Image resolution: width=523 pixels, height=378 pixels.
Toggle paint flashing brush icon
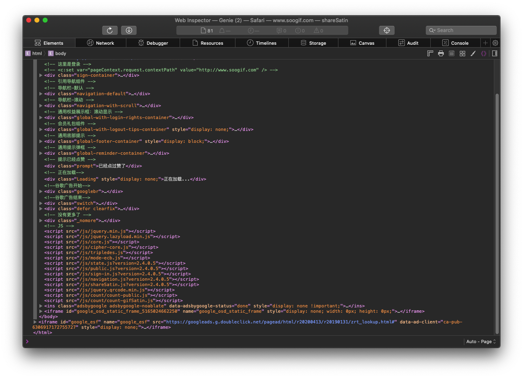pos(473,53)
